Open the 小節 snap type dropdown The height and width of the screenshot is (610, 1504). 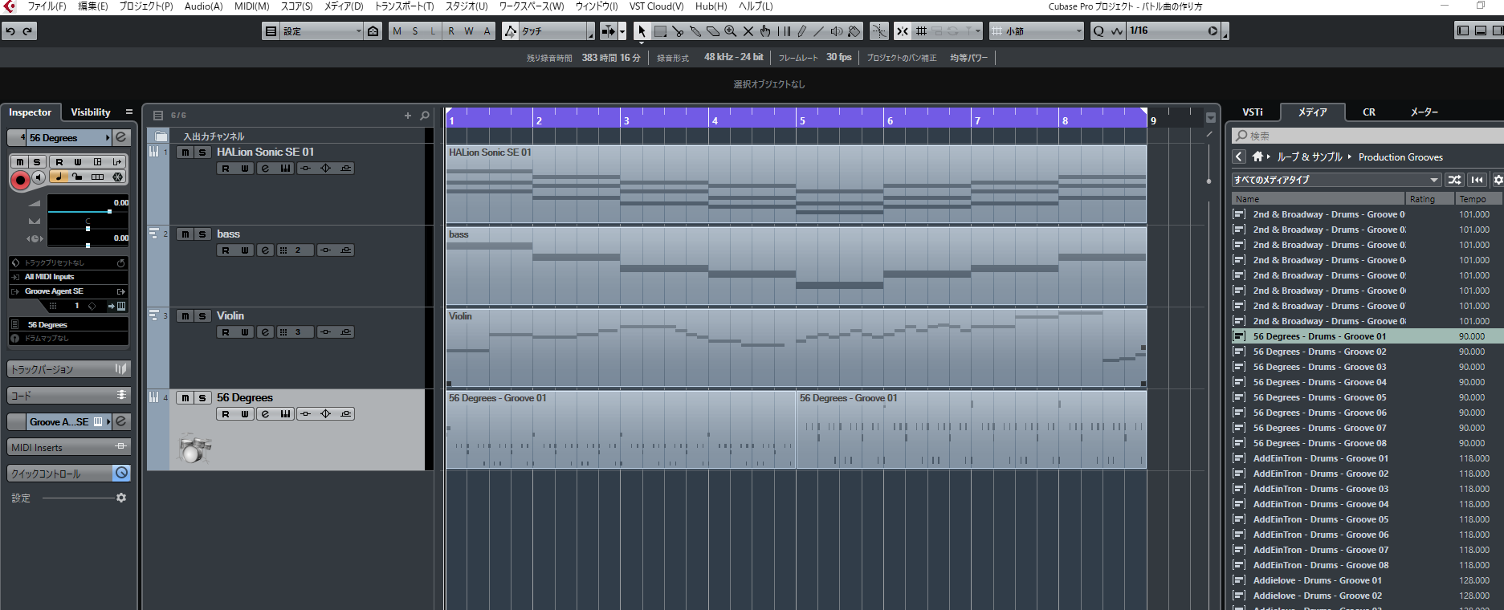point(1037,31)
